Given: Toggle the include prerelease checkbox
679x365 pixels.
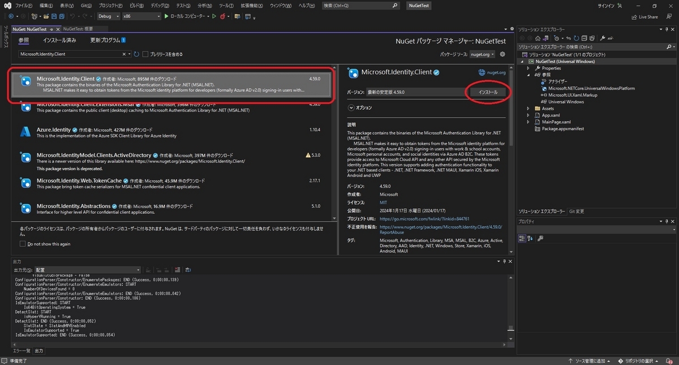Looking at the screenshot, I should point(145,54).
